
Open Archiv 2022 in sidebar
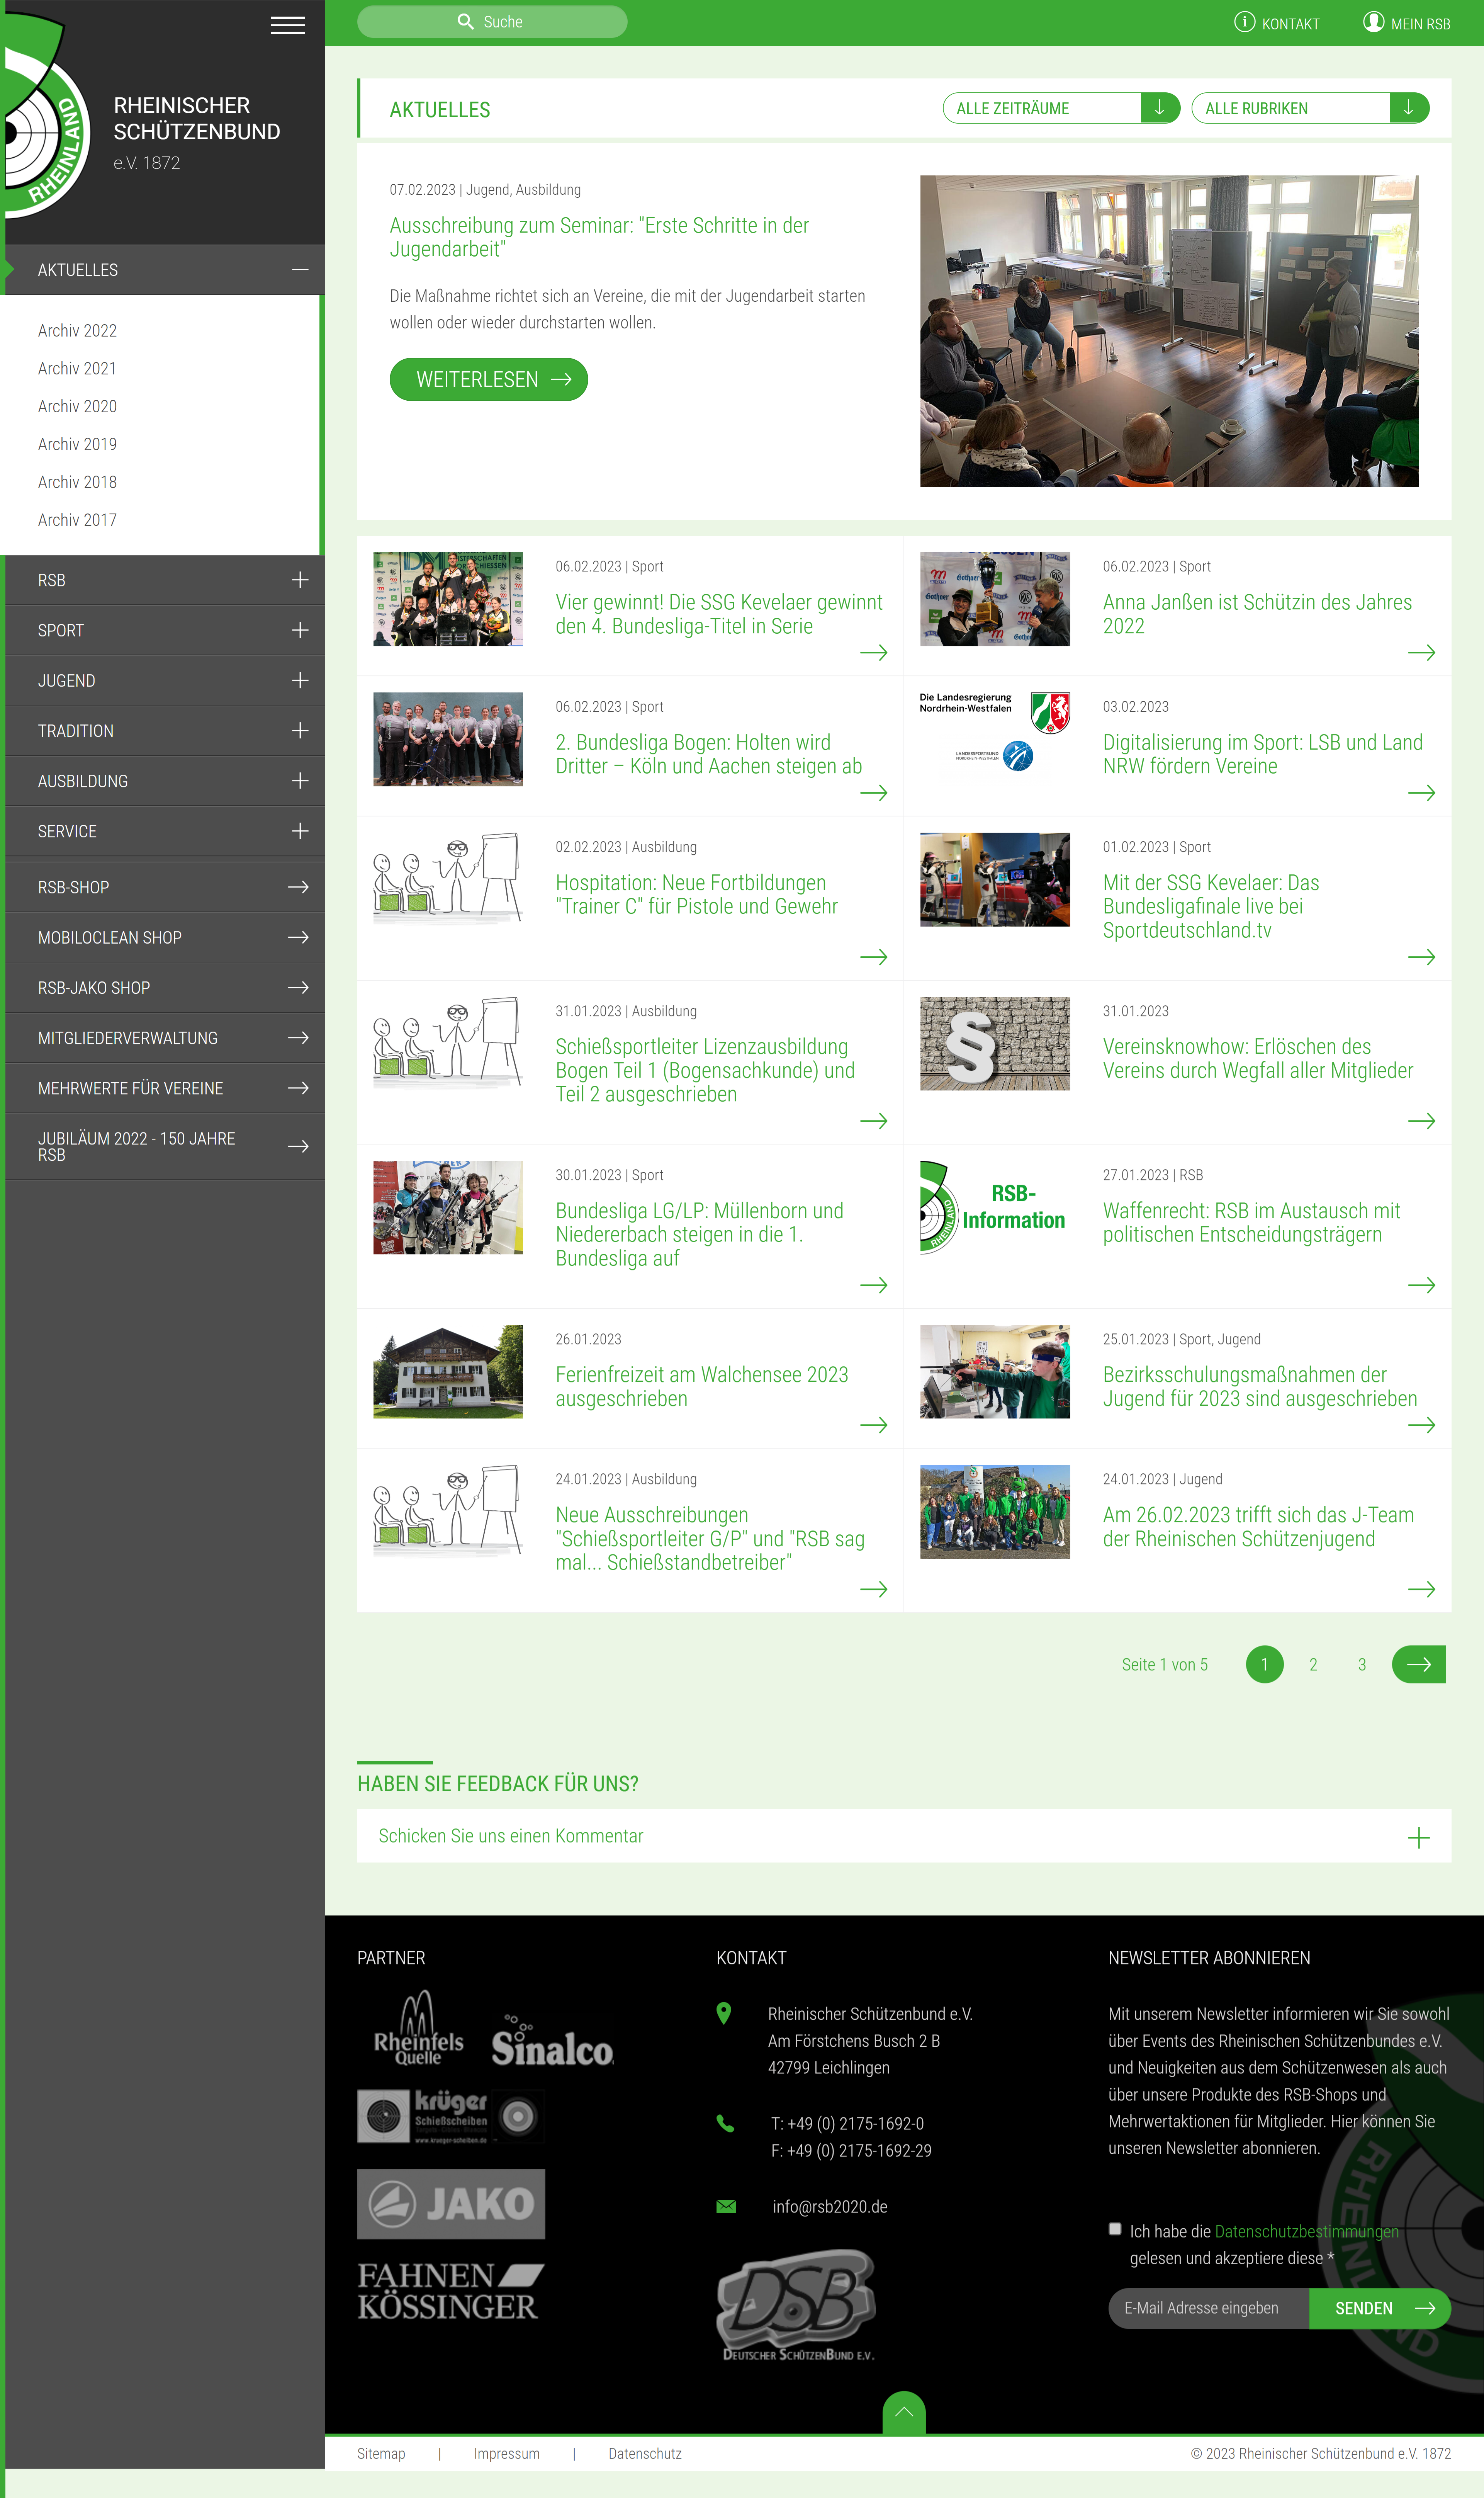click(x=77, y=330)
